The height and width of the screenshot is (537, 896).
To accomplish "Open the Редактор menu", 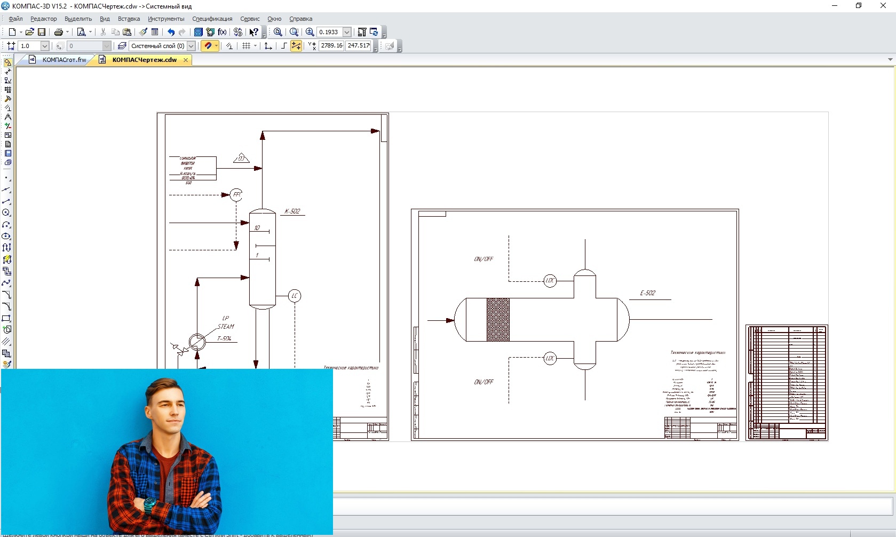I will click(44, 19).
